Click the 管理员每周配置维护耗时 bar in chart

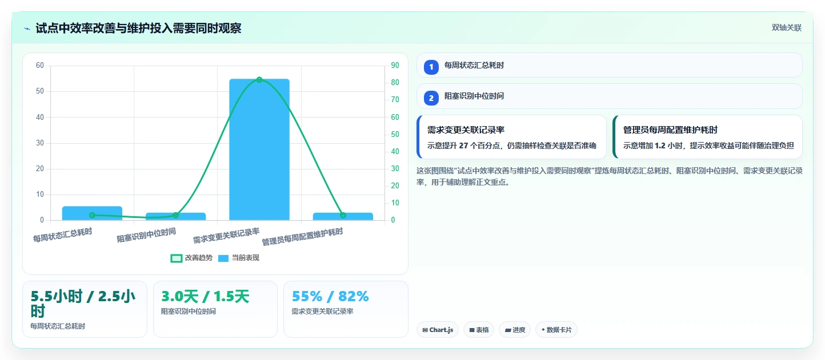click(x=343, y=216)
